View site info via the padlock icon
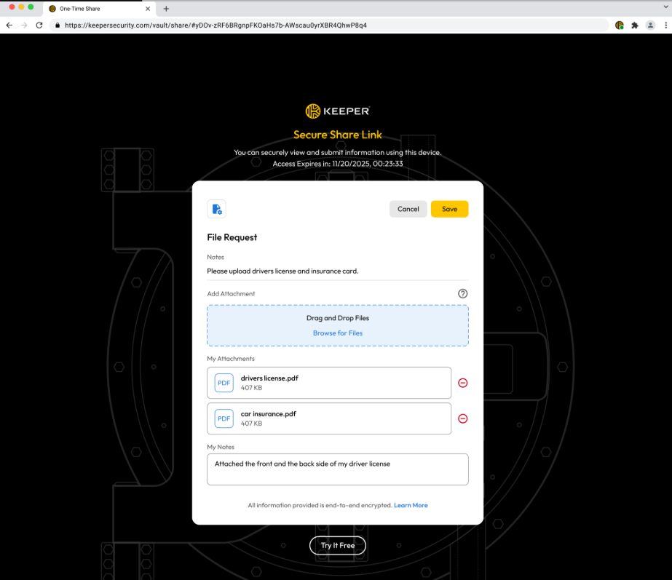Image resolution: width=672 pixels, height=580 pixels. tap(58, 25)
